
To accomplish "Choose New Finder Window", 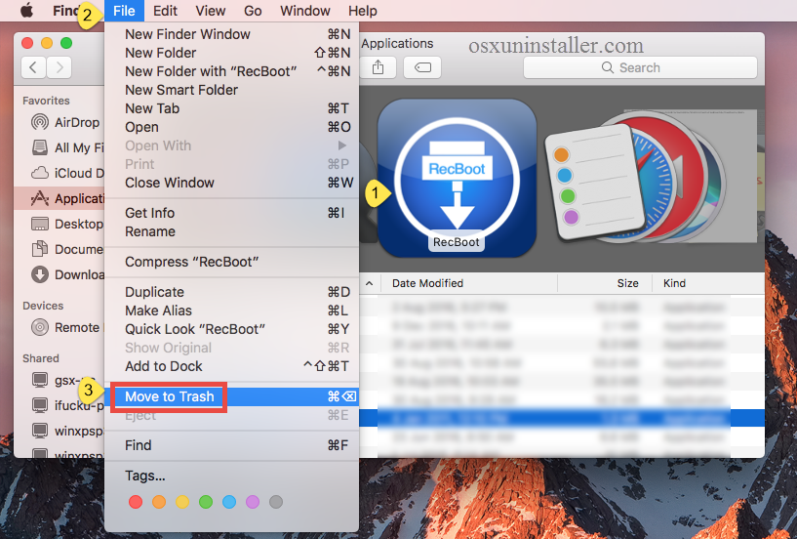I will coord(231,34).
